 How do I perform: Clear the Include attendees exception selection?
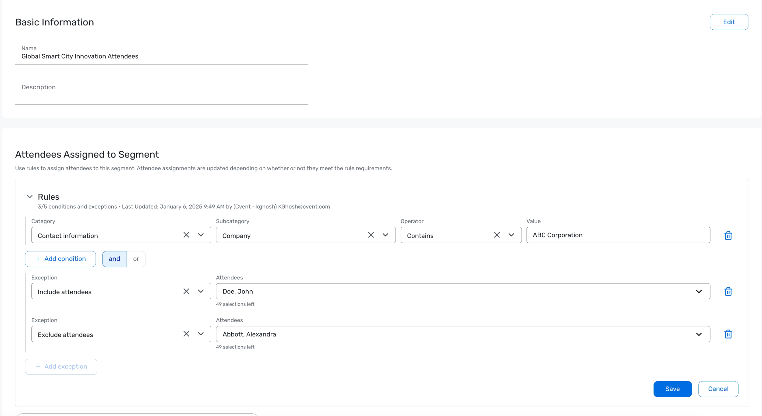(186, 291)
